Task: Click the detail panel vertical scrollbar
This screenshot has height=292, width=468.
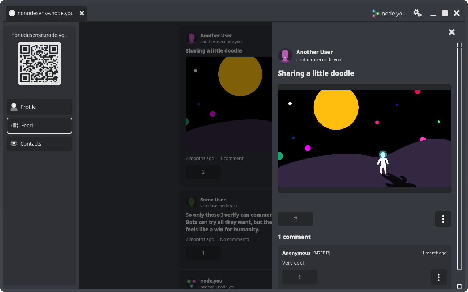Action: point(460,159)
